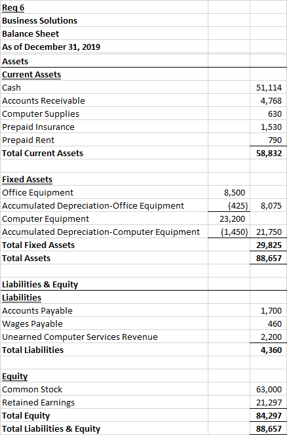Select the total 29,825
The width and height of the screenshot is (287, 435).
click(x=269, y=245)
